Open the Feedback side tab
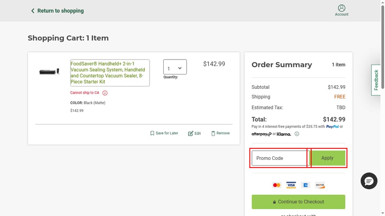The image size is (385, 216). pos(376,80)
